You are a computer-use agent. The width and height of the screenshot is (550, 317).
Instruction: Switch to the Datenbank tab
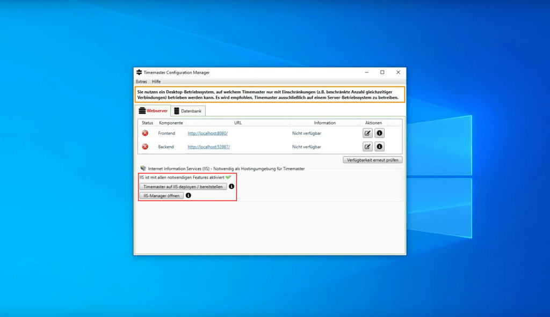tap(189, 111)
